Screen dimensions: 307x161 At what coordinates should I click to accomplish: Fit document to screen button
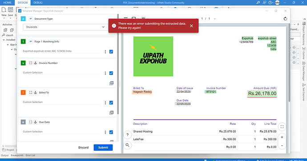click(x=282, y=127)
